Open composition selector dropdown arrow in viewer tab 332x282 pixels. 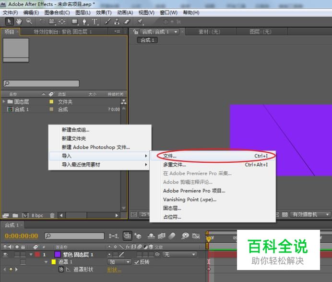coord(176,32)
